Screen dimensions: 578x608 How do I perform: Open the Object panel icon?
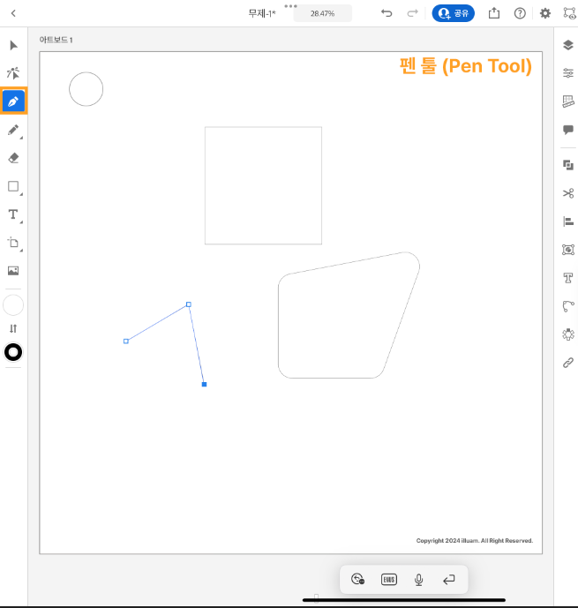pyautogui.click(x=568, y=250)
